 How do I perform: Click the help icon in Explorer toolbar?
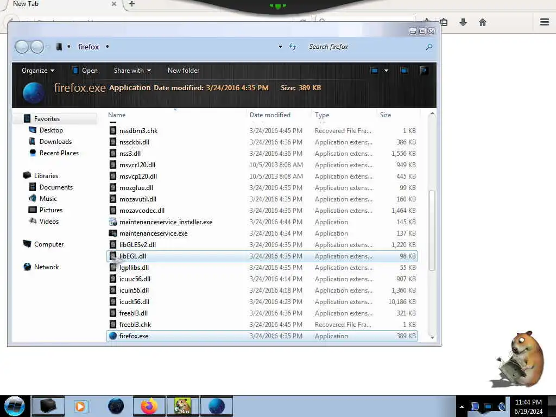(423, 70)
